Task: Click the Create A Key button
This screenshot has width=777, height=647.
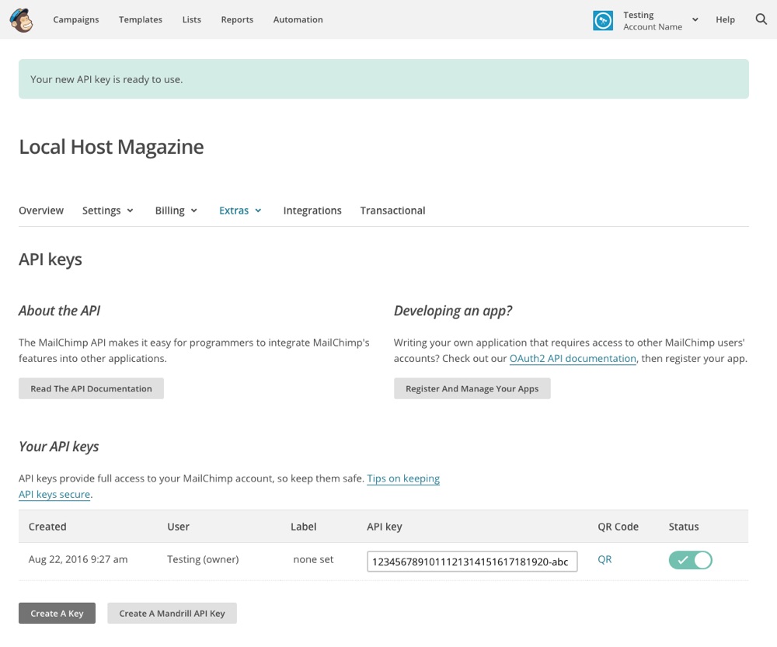Action: pyautogui.click(x=57, y=614)
